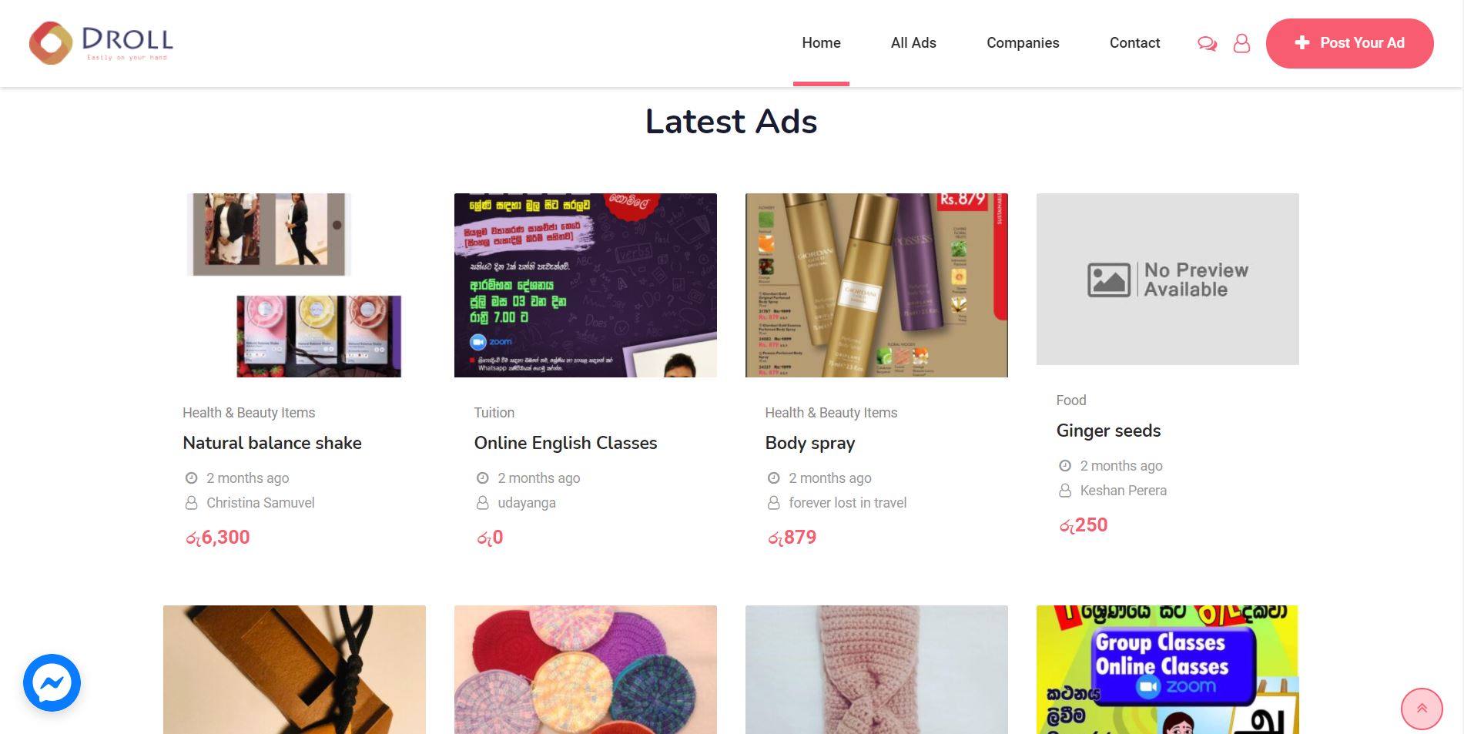1464x734 pixels.
Task: Click the scroll-to-top arrow button
Action: coord(1422,709)
